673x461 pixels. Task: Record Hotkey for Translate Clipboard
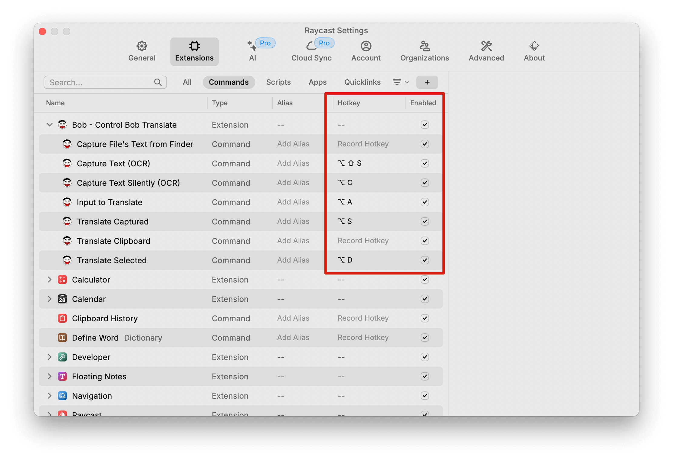click(363, 241)
